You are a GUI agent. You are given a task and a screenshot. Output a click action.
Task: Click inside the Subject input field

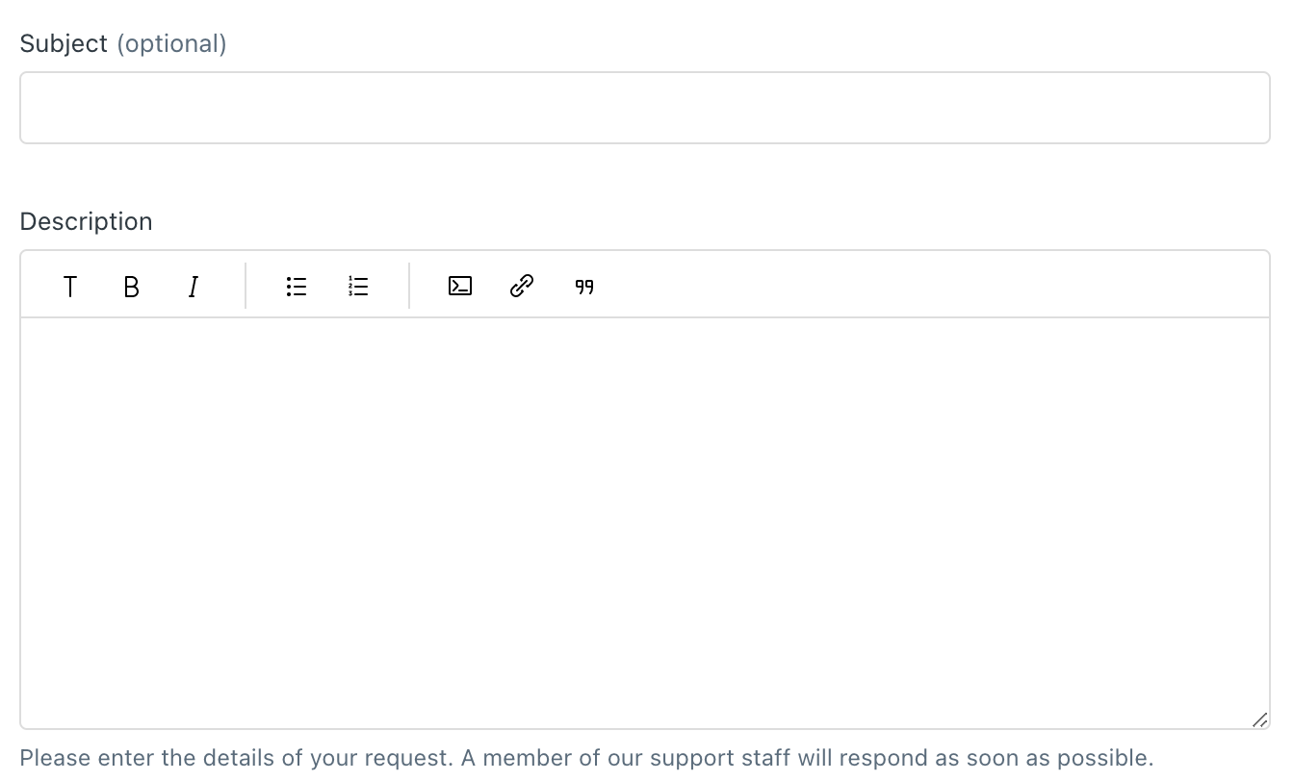(645, 108)
